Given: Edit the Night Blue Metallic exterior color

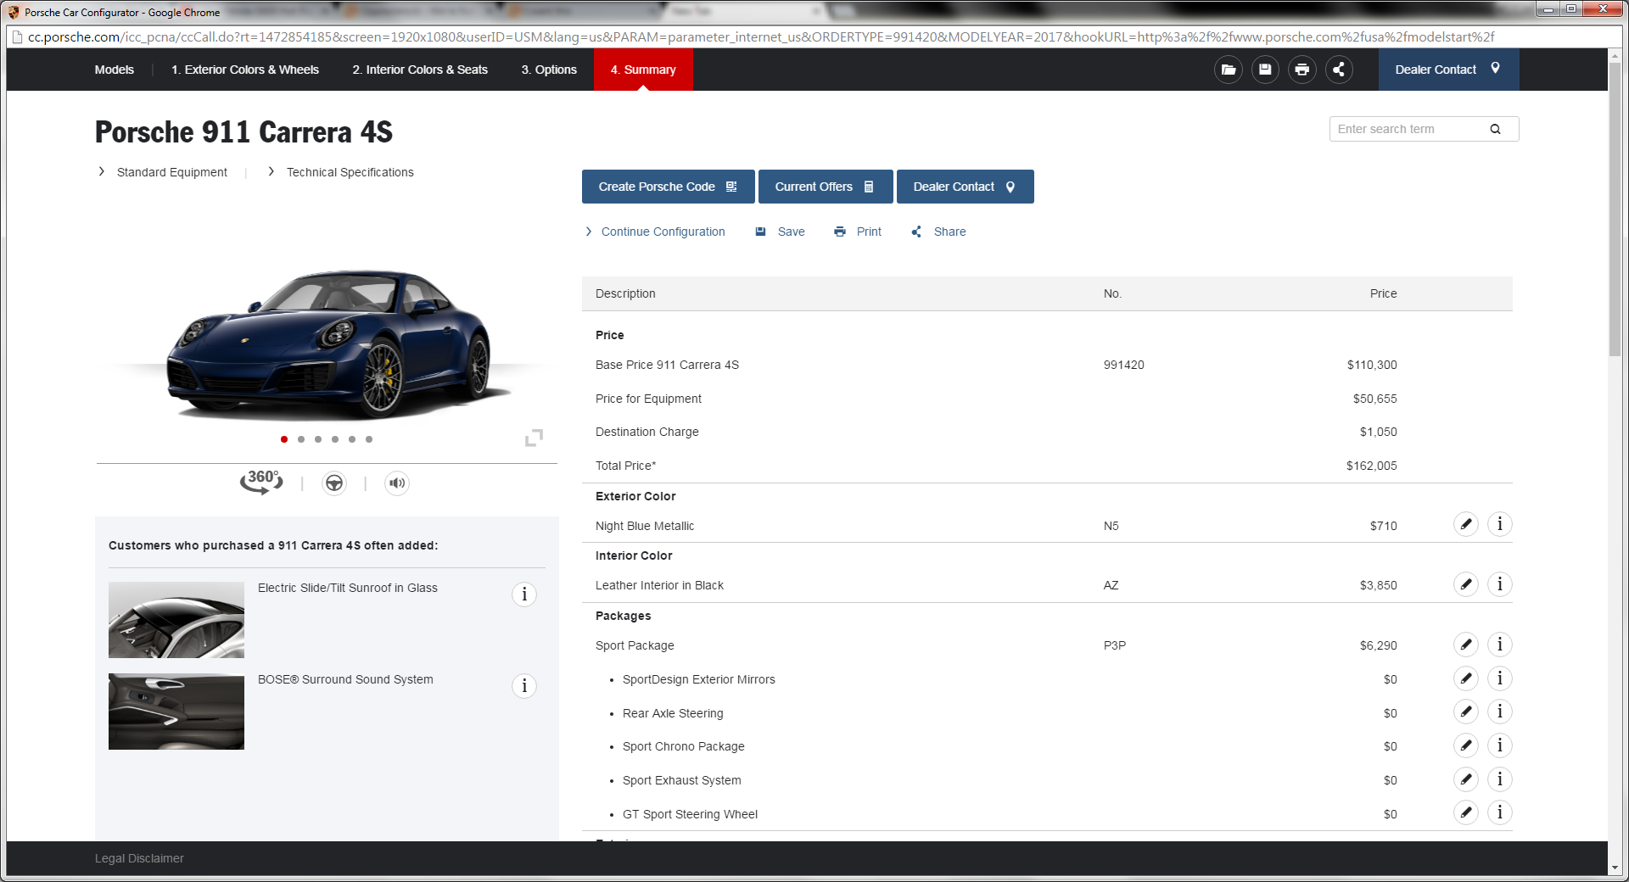Looking at the screenshot, I should pos(1466,524).
